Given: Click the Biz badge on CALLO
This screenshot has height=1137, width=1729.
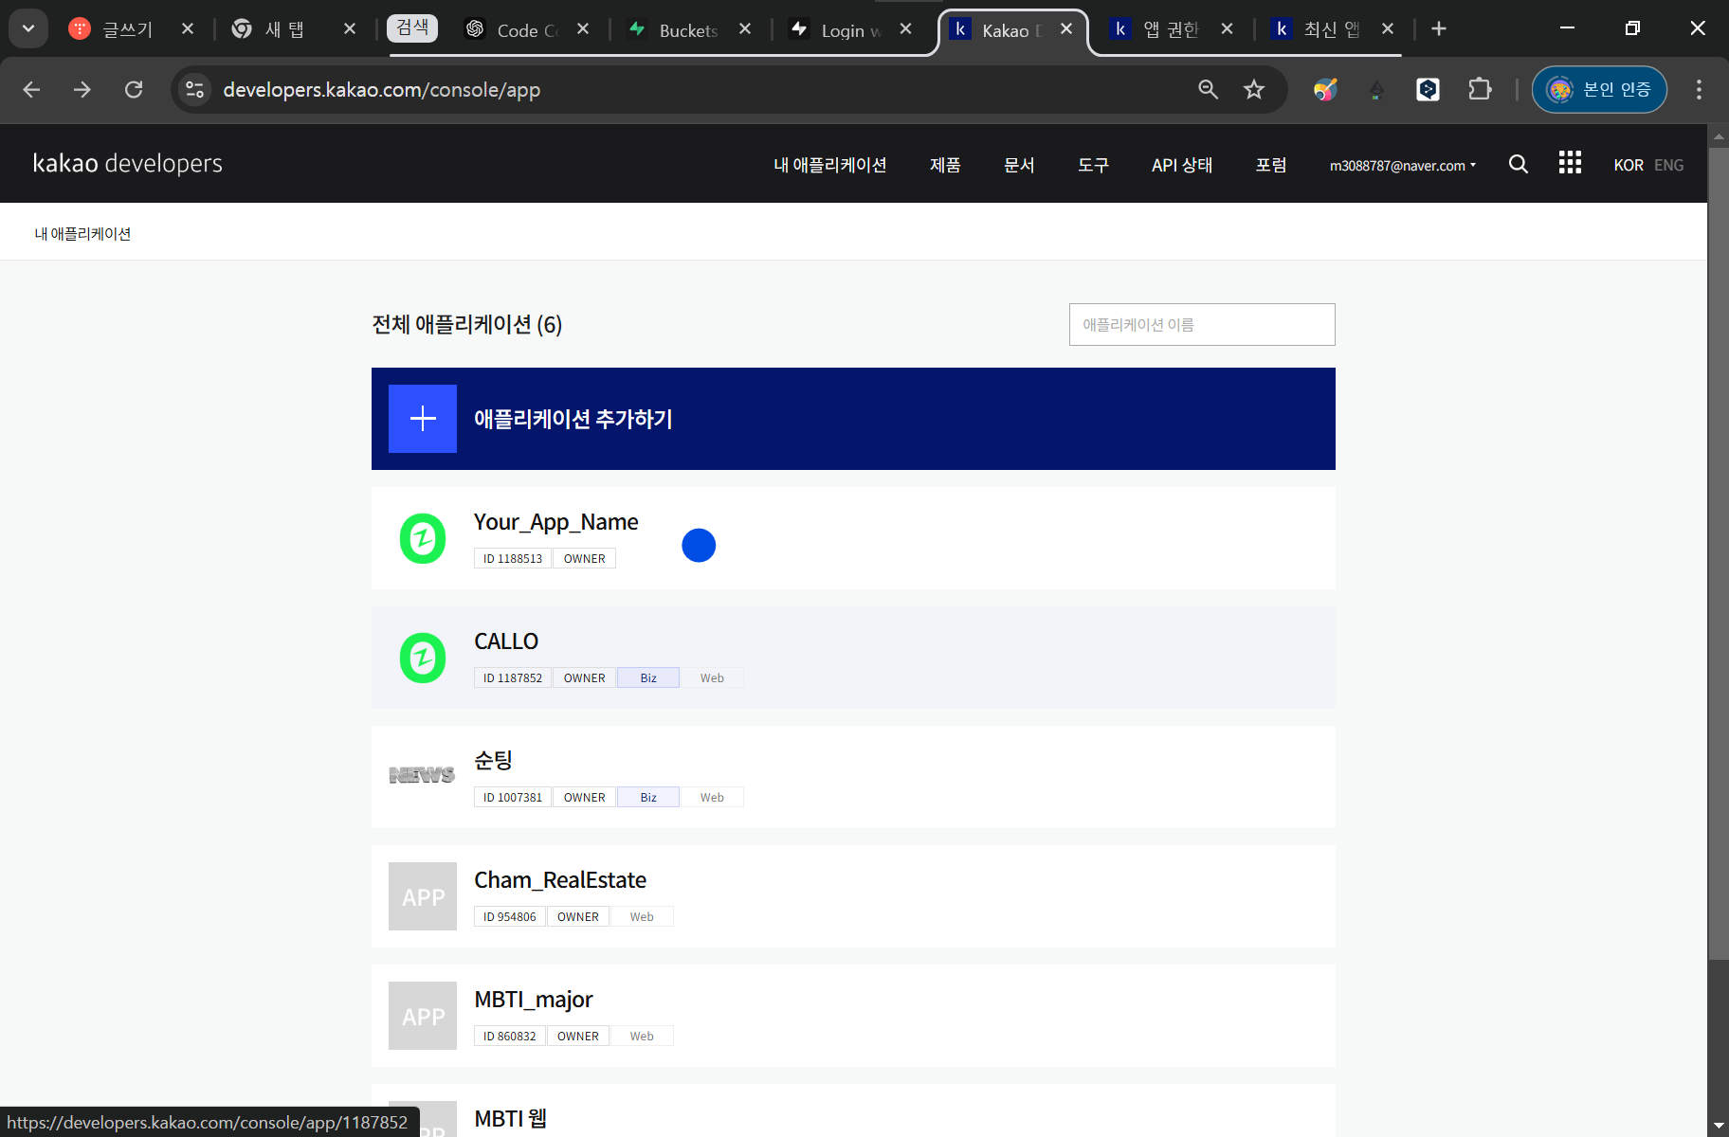Looking at the screenshot, I should coord(648,677).
